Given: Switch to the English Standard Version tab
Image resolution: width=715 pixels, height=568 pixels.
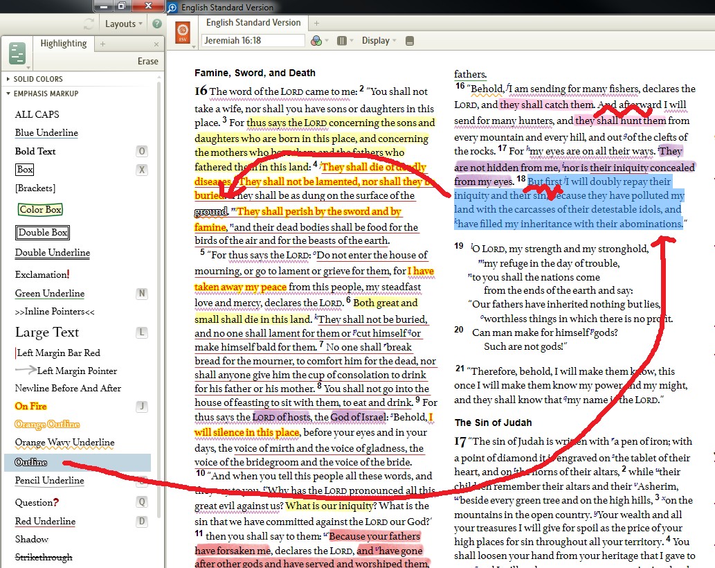Looking at the screenshot, I should 253,22.
